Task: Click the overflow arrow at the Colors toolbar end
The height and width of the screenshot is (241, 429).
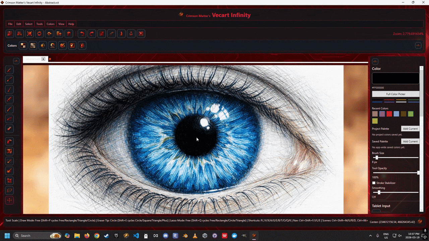Action: 418,45
